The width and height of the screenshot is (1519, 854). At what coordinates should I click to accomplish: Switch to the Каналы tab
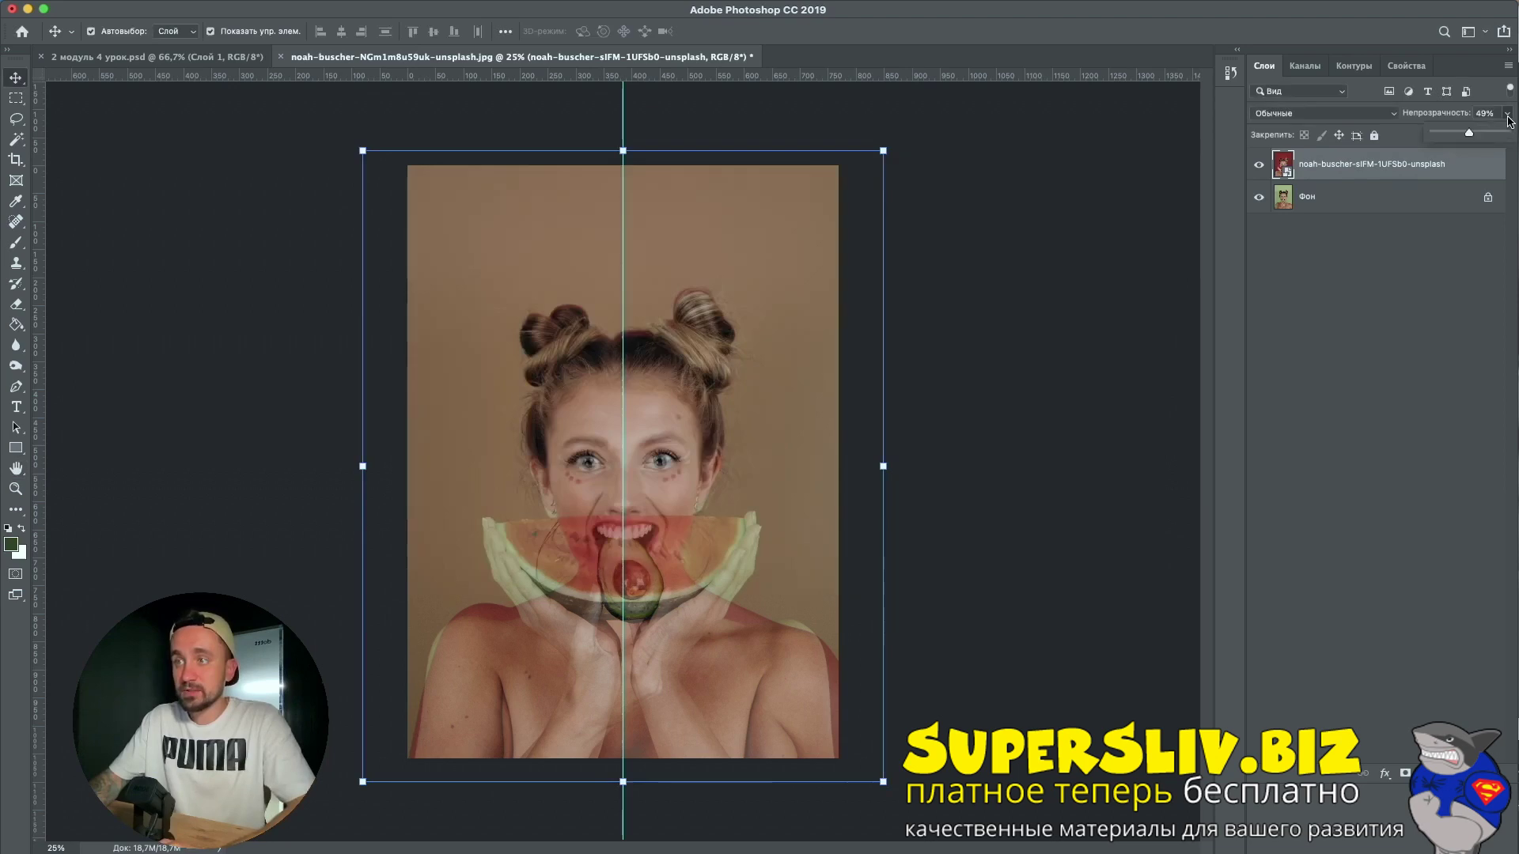point(1304,66)
